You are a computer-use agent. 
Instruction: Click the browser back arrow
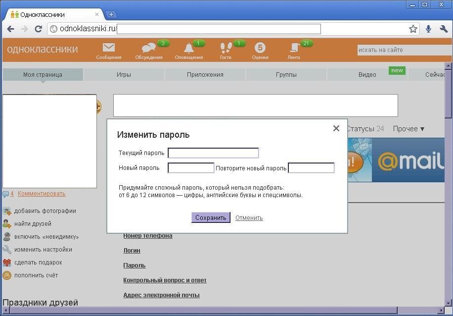(11, 29)
